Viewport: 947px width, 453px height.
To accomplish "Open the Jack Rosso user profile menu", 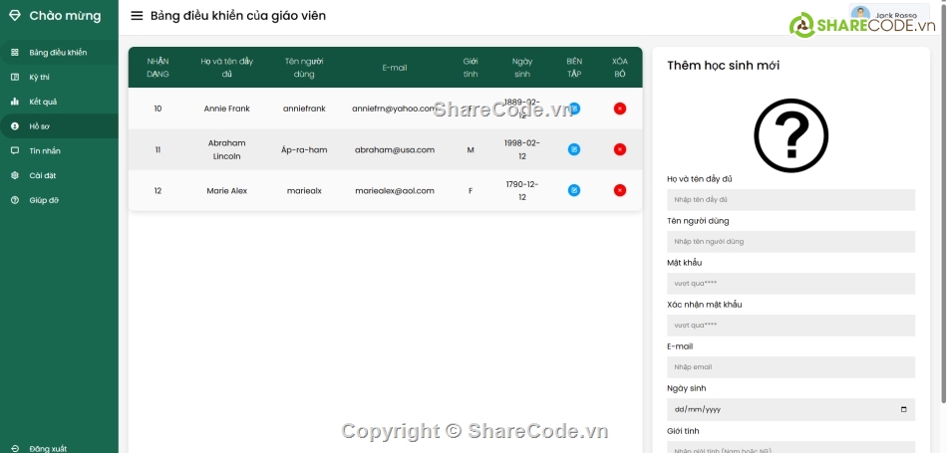I will [x=889, y=15].
